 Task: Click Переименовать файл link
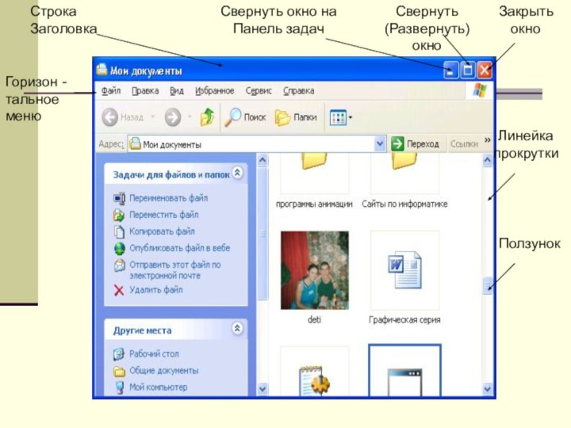168,198
